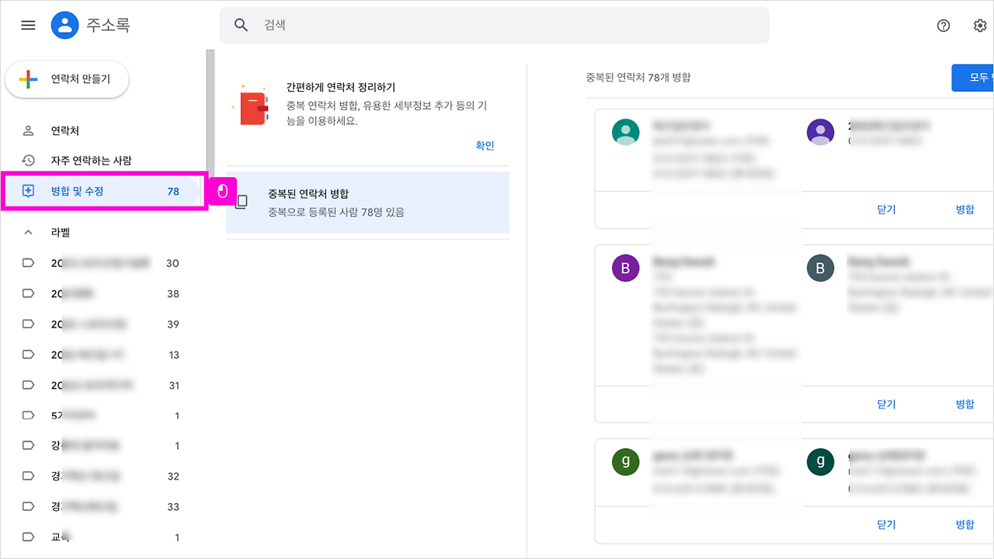Dismiss the first duplicate pair with 닫기

coord(886,209)
